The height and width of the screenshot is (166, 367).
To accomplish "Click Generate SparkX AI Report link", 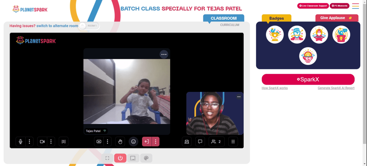I will tap(336, 88).
